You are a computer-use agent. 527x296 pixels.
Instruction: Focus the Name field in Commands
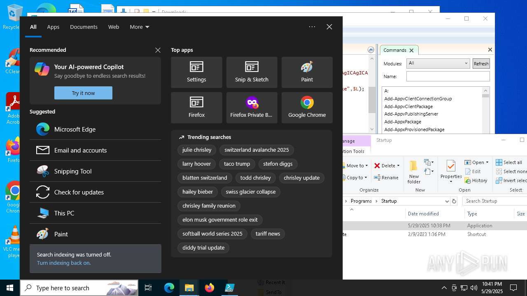pyautogui.click(x=448, y=76)
